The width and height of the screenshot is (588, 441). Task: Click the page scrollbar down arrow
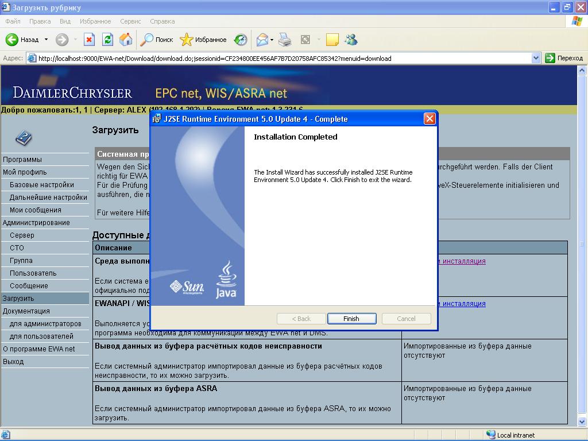tap(582, 421)
